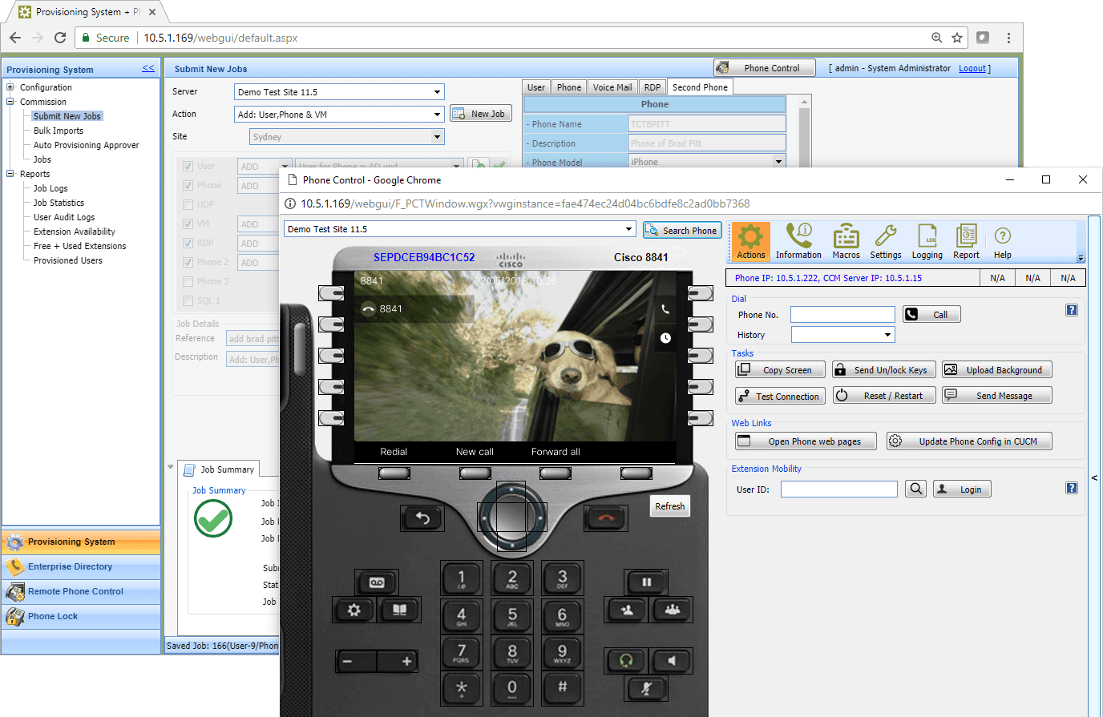
Task: Select the Second Phone tab
Action: [700, 87]
